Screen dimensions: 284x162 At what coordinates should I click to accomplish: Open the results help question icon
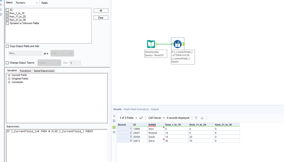pos(114,132)
